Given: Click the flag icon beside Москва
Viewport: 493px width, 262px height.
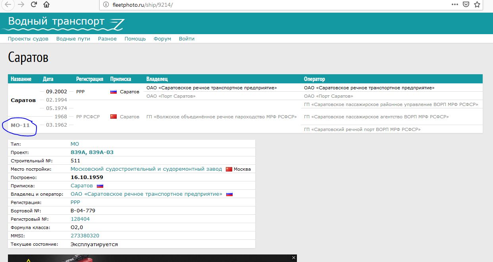Looking at the screenshot, I should click(229, 169).
